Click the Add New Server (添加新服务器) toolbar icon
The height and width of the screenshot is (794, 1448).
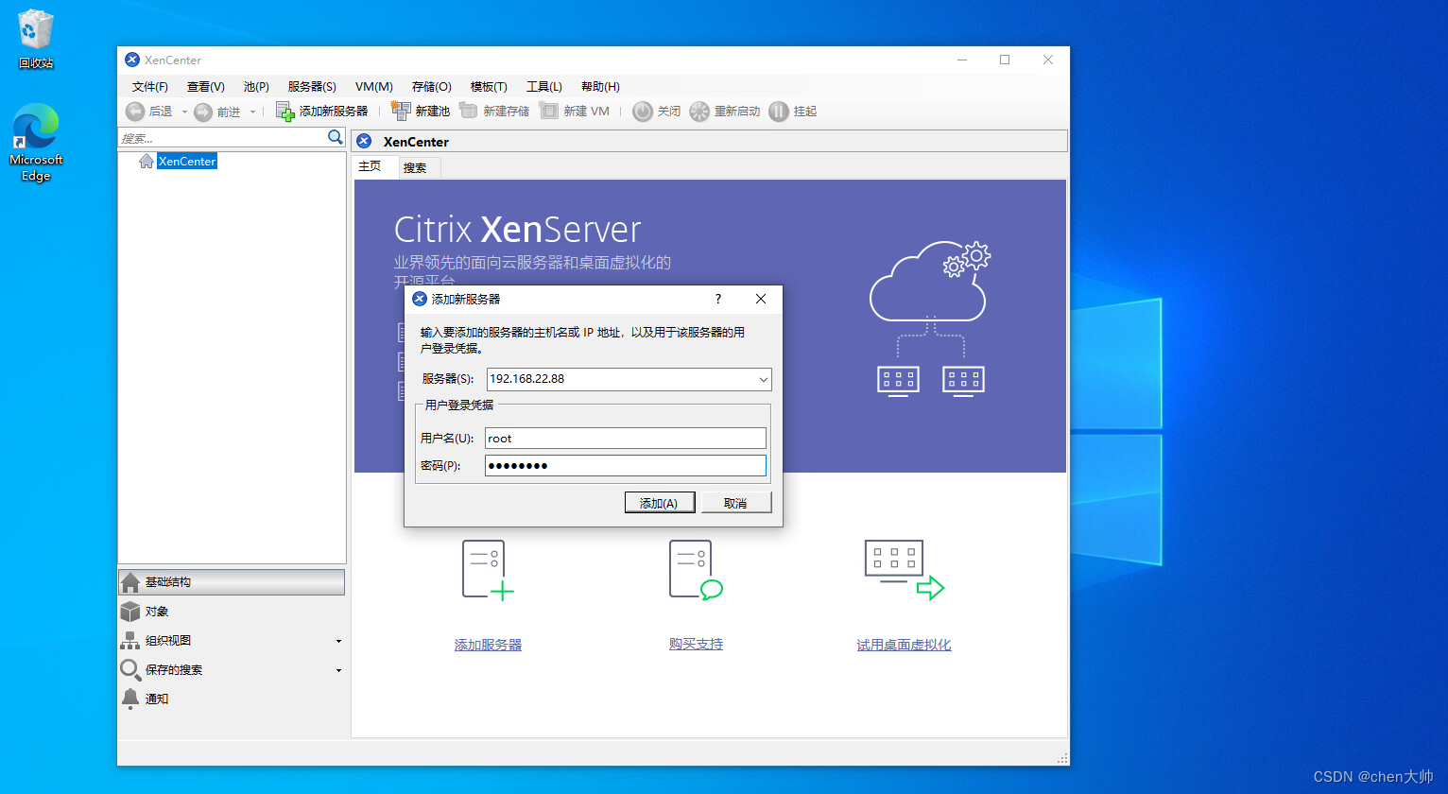pyautogui.click(x=285, y=112)
